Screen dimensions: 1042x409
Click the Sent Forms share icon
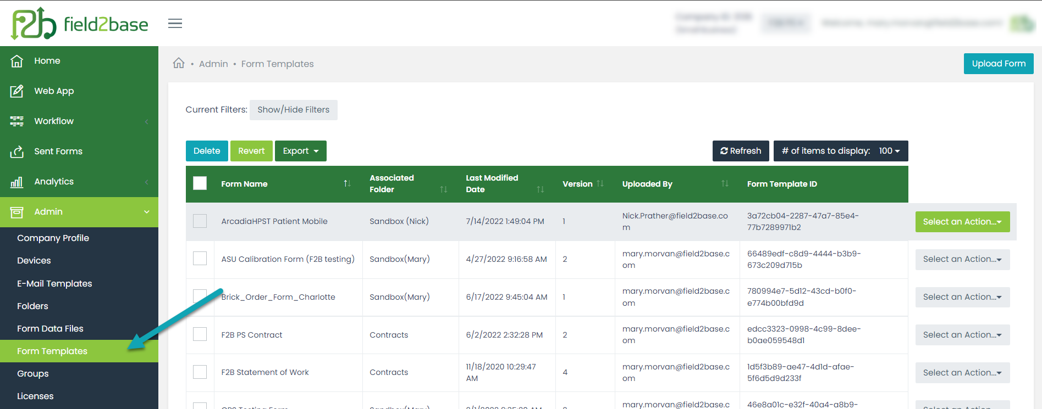(17, 152)
